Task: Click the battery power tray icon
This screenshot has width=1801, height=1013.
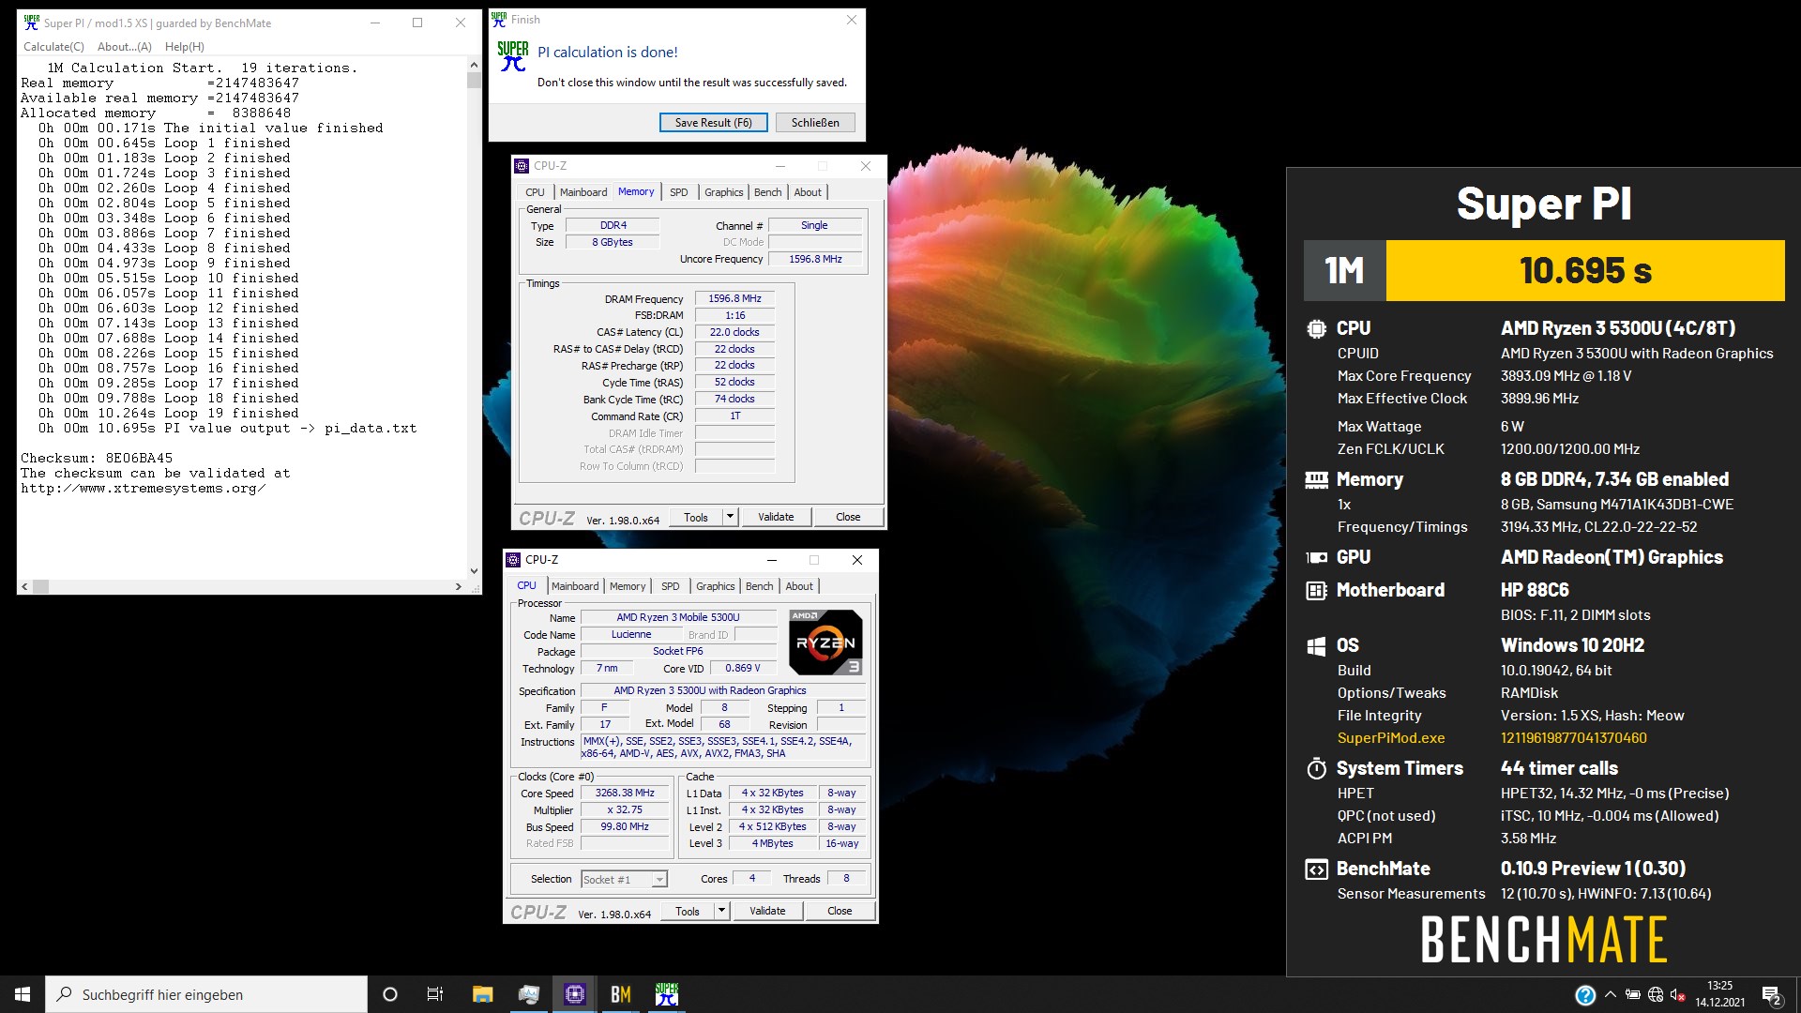Action: (1633, 995)
